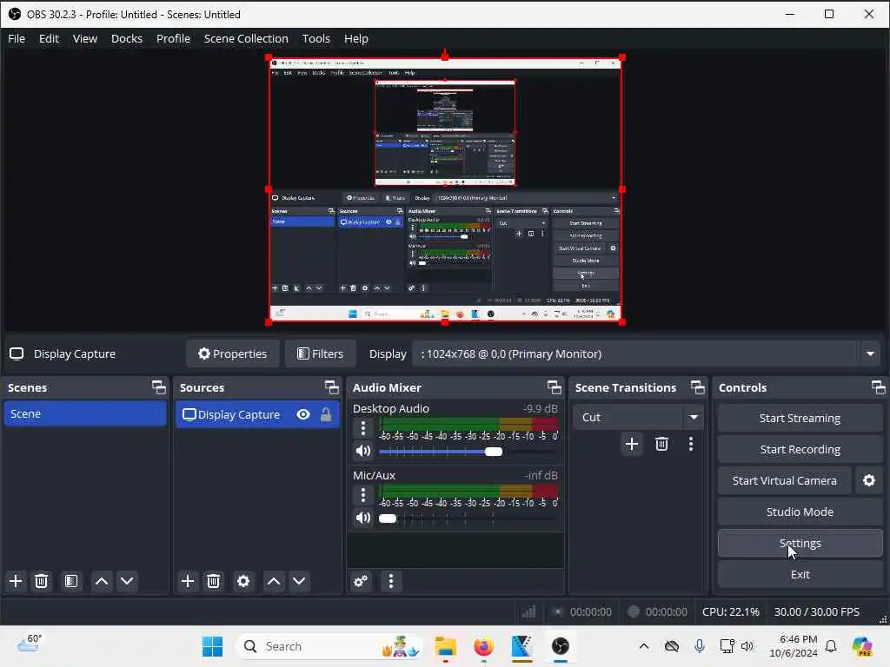Pop out the Sources dock
The width and height of the screenshot is (890, 667).
click(331, 387)
